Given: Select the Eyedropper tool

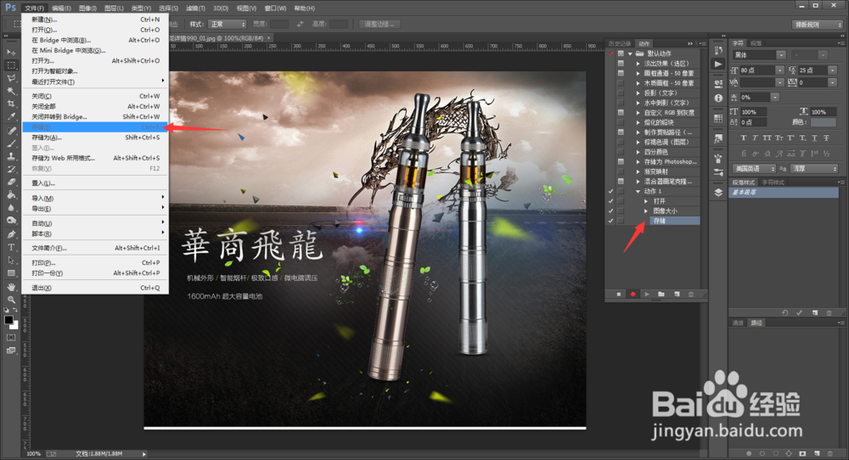Looking at the screenshot, I should 11,117.
